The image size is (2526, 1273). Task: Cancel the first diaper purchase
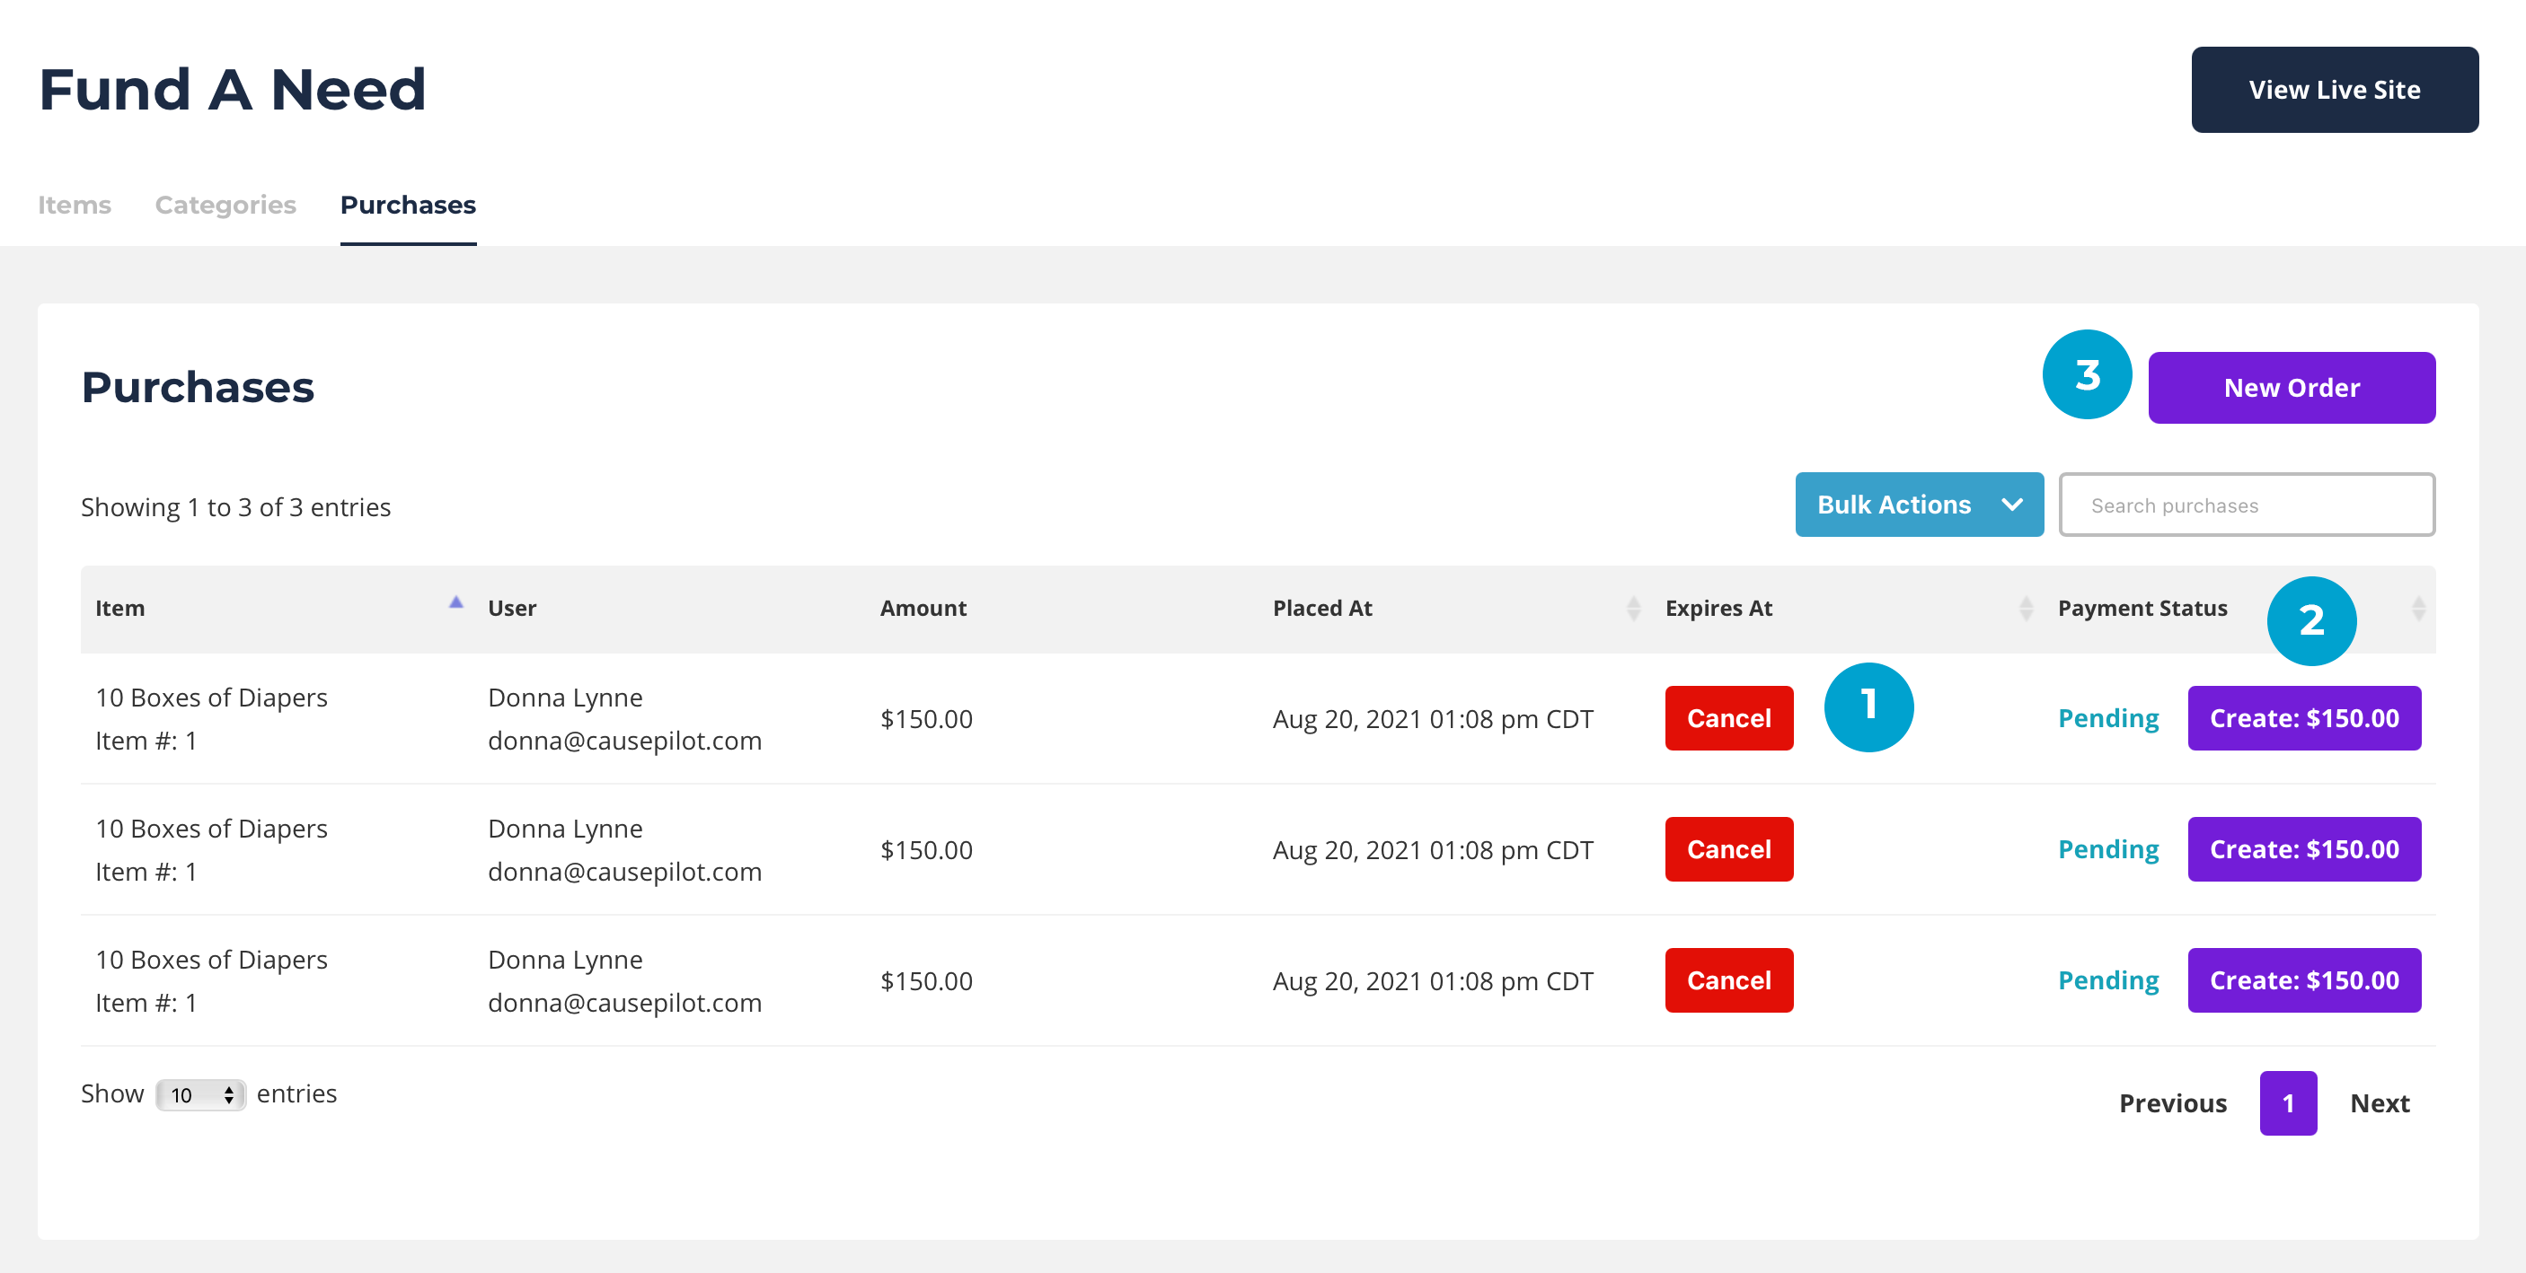click(x=1727, y=718)
